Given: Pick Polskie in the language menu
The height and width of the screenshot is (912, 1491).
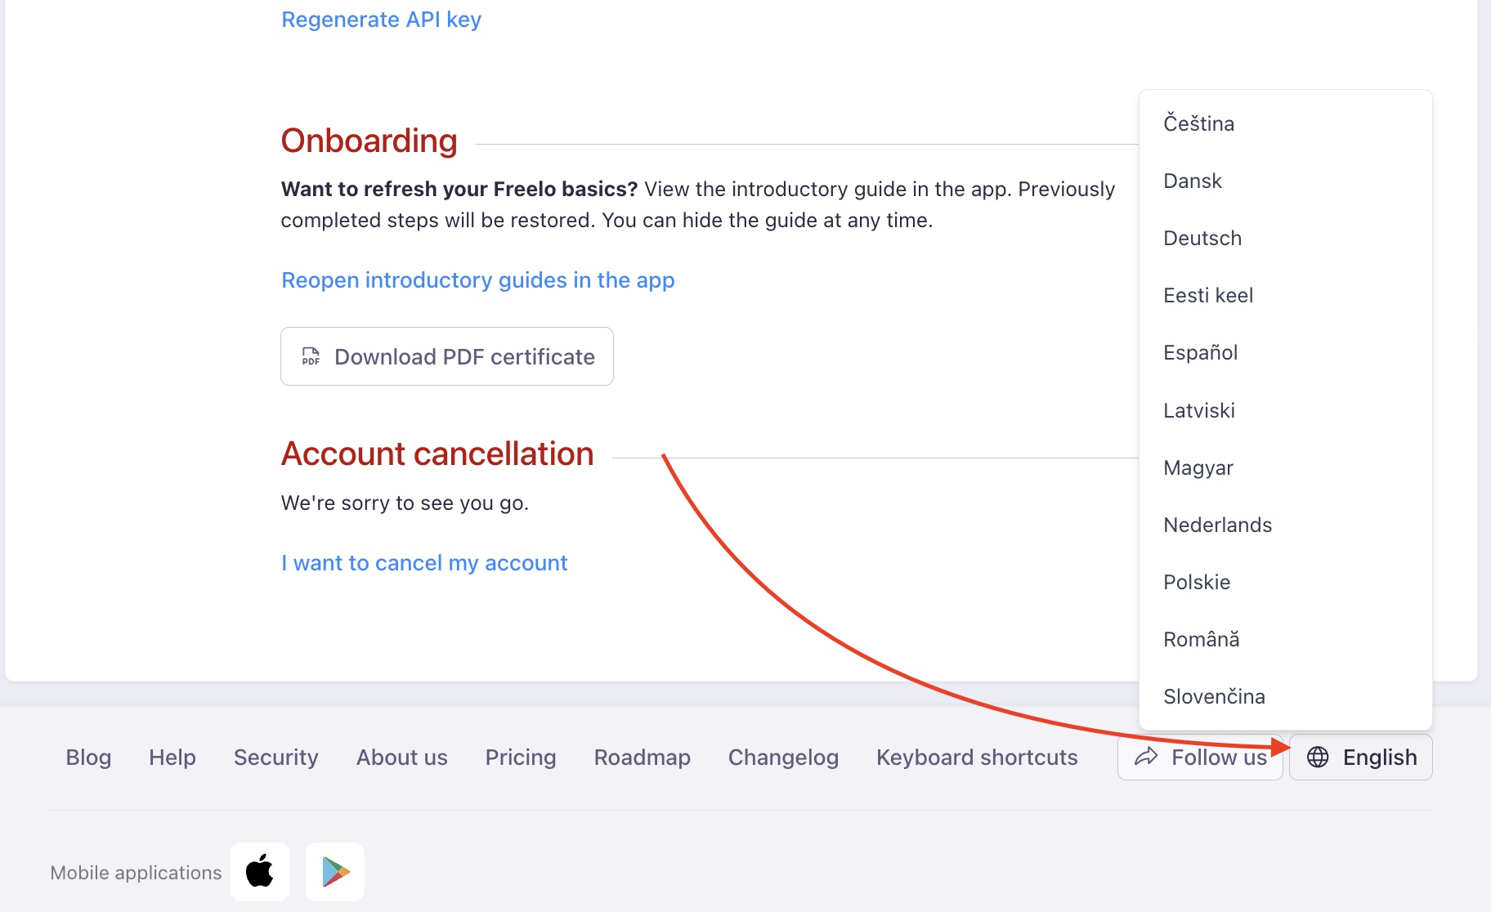Looking at the screenshot, I should [1197, 582].
